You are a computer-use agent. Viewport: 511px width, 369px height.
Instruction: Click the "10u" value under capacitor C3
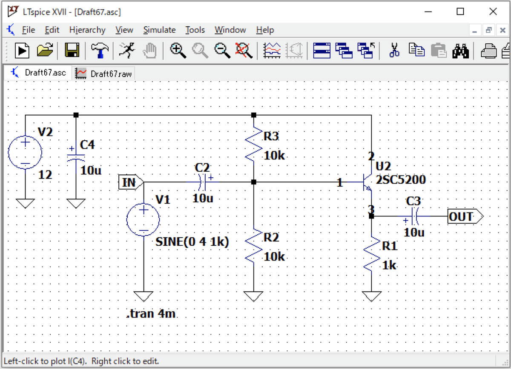(x=414, y=233)
